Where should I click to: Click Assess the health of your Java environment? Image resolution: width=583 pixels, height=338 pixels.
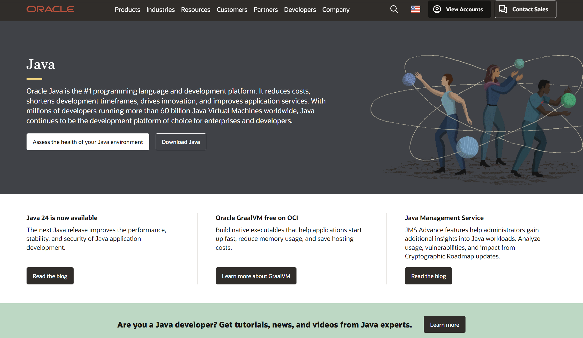pyautogui.click(x=88, y=142)
